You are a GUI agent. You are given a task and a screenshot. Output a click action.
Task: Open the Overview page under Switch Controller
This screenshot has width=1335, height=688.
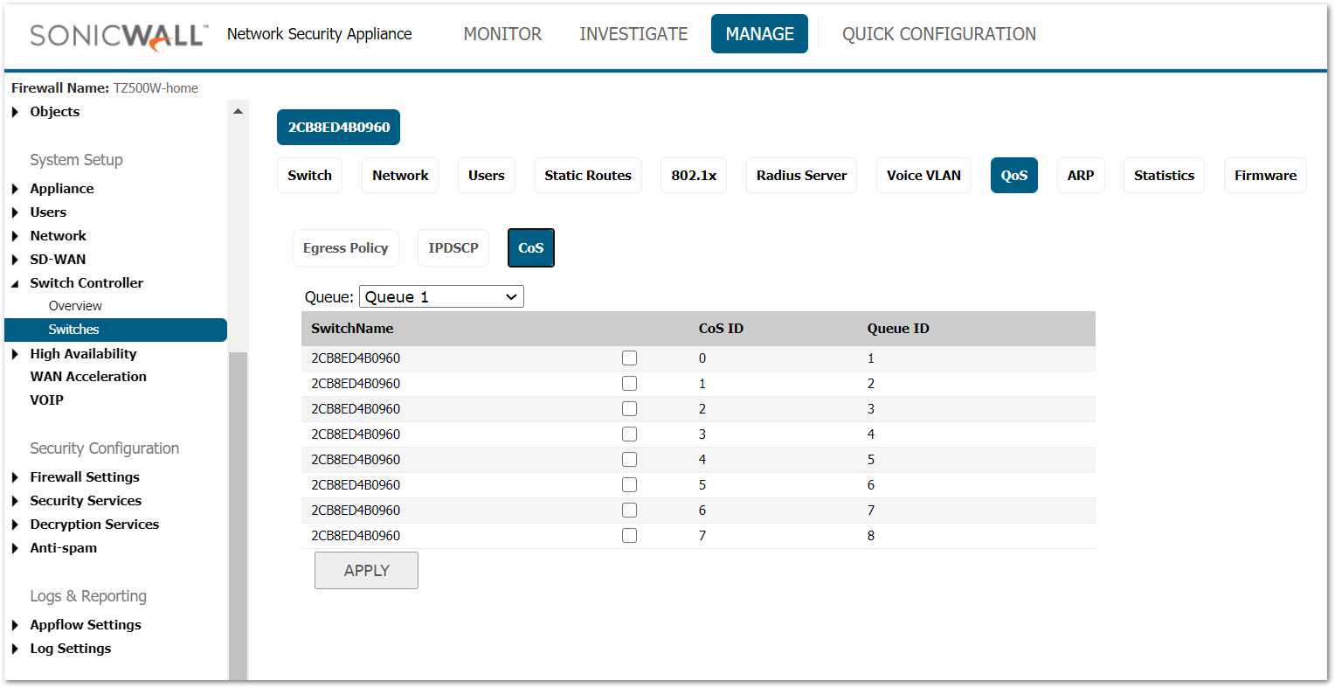pos(75,306)
